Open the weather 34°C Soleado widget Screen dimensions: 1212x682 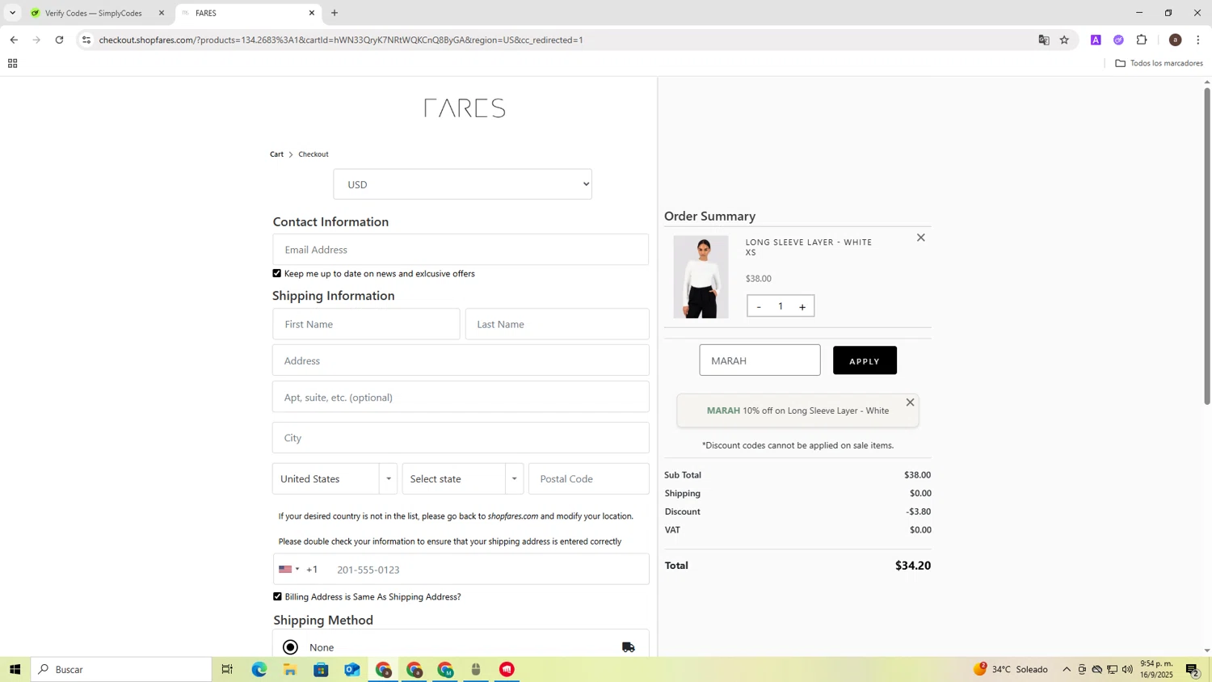1010,669
